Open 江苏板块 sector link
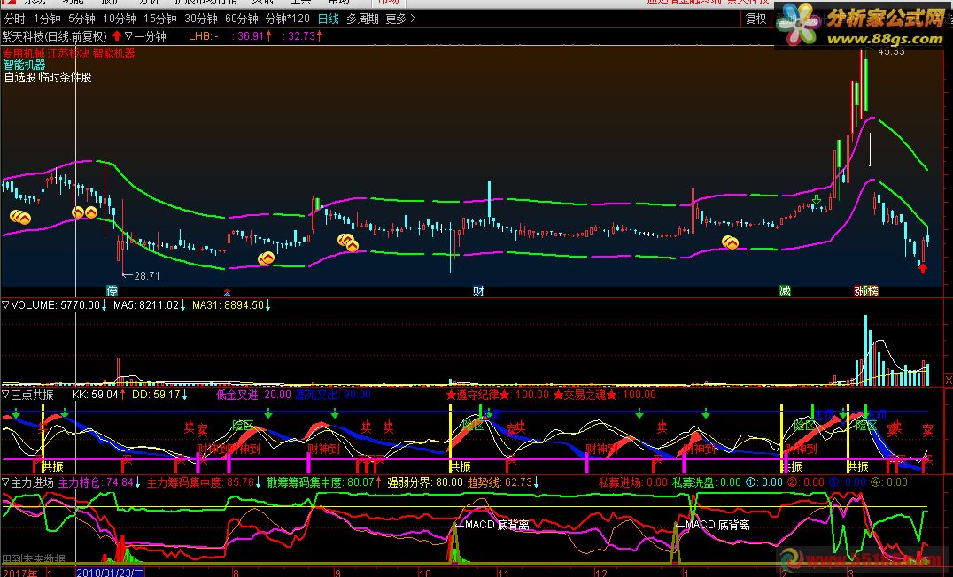Viewport: 953px width, 577px height. click(69, 53)
